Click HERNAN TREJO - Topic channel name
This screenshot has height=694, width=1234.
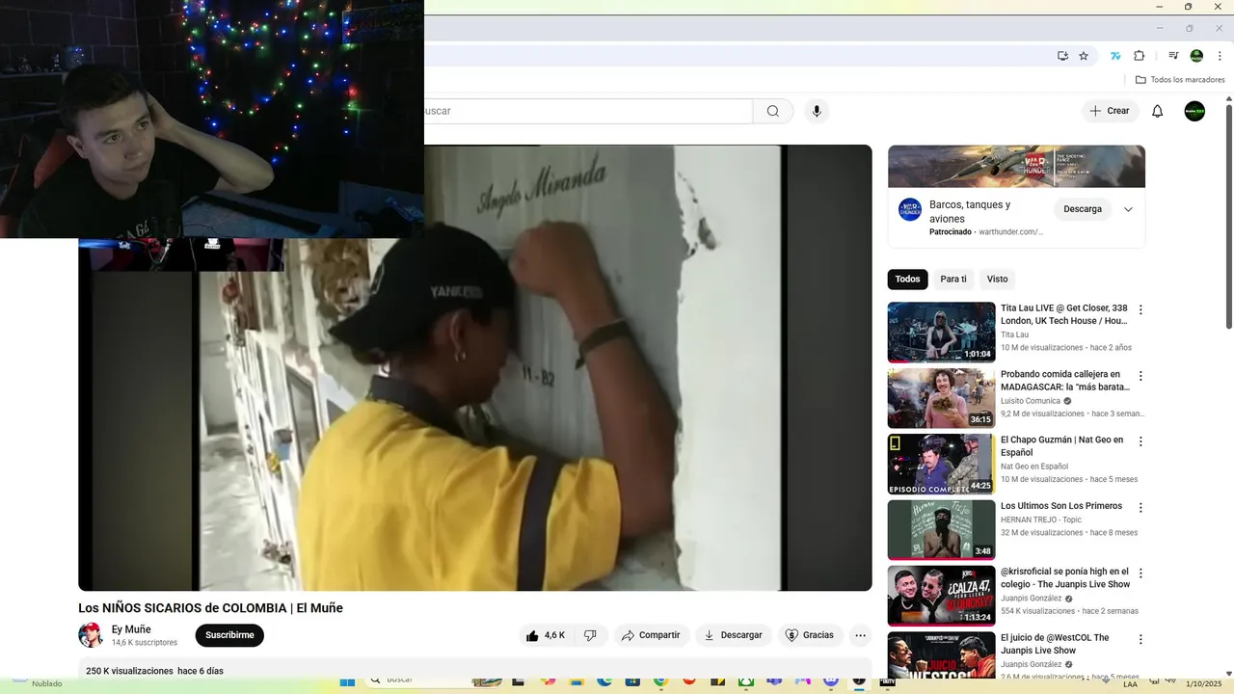click(1041, 520)
